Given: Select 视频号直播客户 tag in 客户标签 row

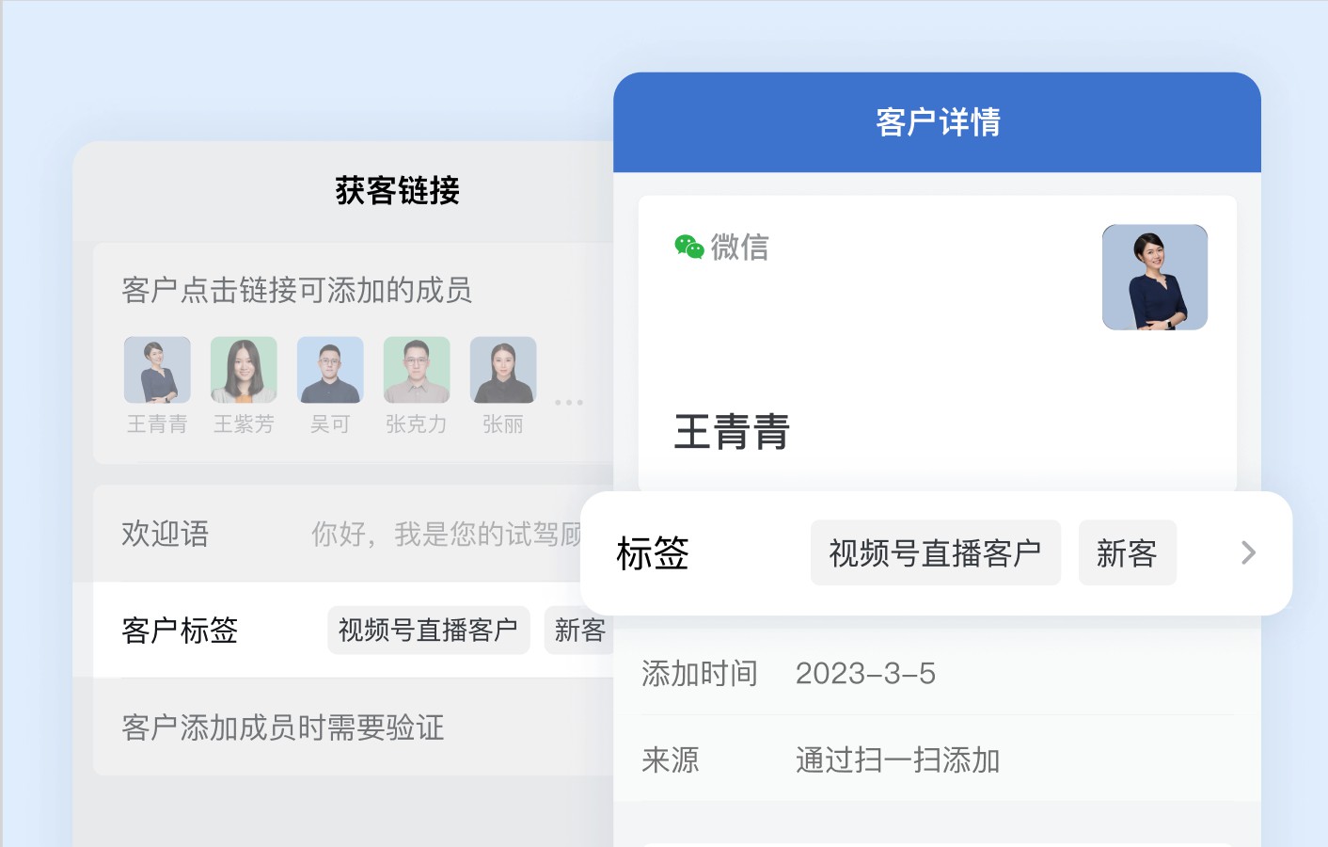Looking at the screenshot, I should [429, 630].
